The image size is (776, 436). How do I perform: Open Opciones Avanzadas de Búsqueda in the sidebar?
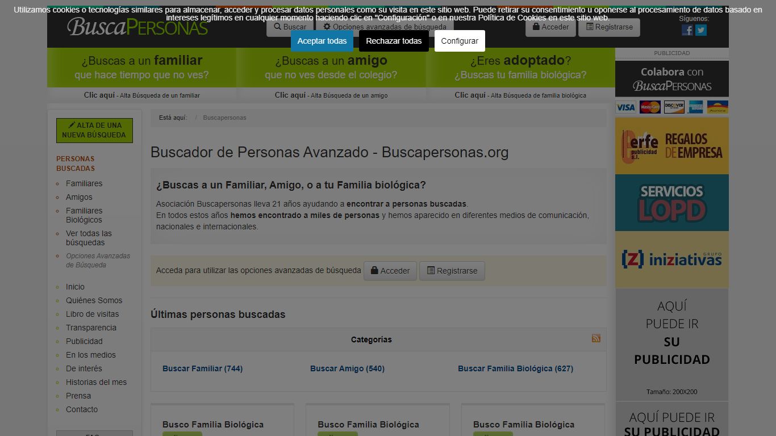click(x=98, y=261)
